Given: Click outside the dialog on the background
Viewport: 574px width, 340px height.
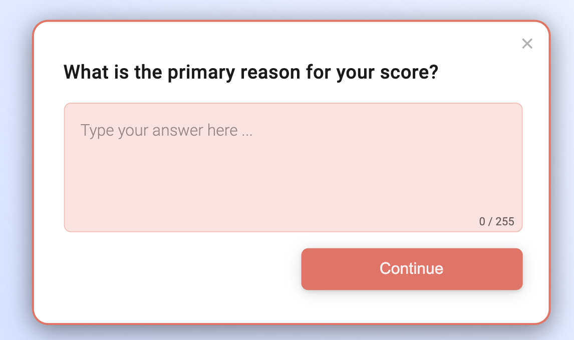Looking at the screenshot, I should (x=15, y=170).
